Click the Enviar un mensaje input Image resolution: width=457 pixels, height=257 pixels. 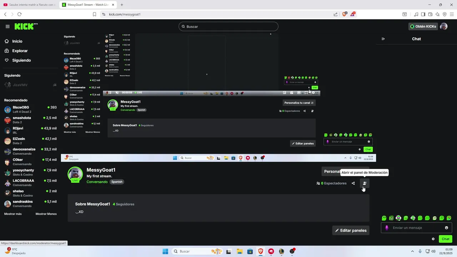pyautogui.click(x=417, y=228)
